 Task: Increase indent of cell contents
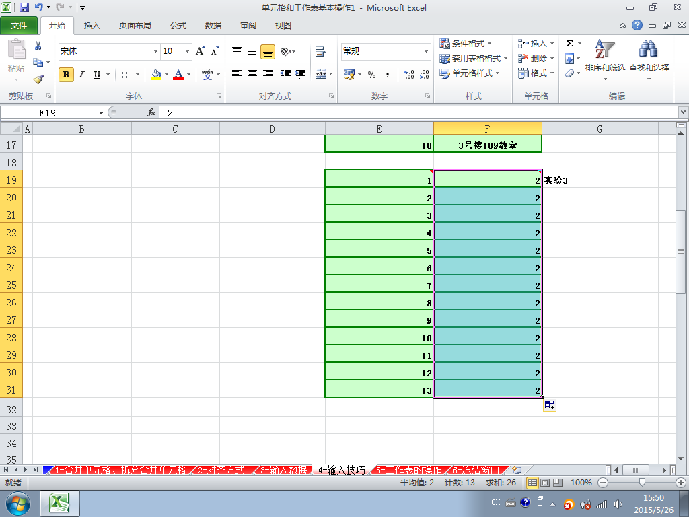coord(301,74)
